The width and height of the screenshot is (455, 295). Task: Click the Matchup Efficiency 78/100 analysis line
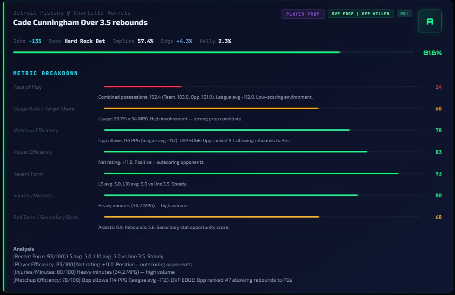(153, 280)
